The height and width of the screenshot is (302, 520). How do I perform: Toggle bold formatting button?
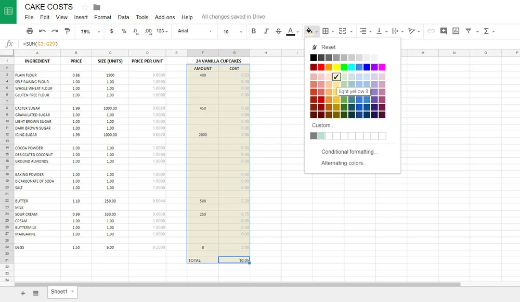tap(253, 31)
